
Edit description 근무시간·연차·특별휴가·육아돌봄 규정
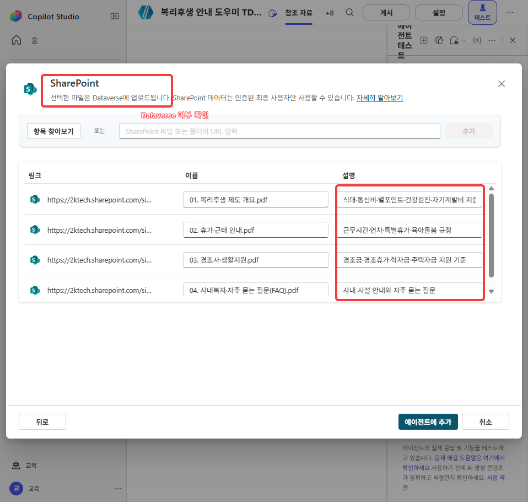coord(410,230)
